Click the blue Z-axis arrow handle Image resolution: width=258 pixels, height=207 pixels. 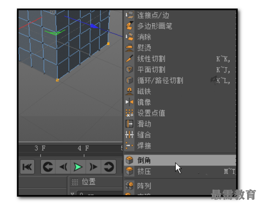coord(94,26)
